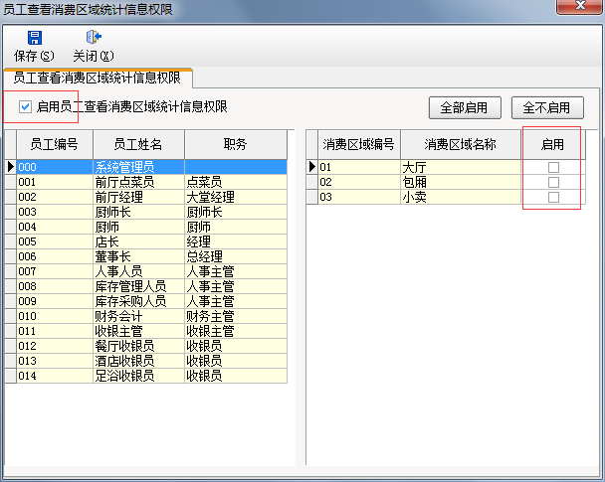Enable the 大厅 area checkbox

point(553,167)
